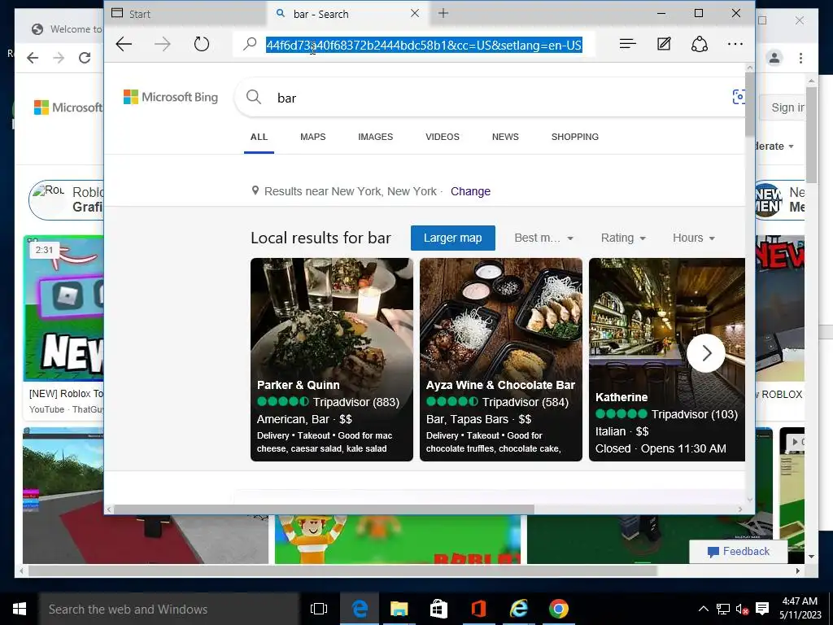Click the Edge horizontal scrollbar thumb

pyautogui.click(x=324, y=509)
